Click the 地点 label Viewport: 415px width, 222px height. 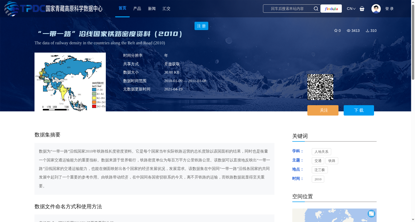(x=297, y=169)
